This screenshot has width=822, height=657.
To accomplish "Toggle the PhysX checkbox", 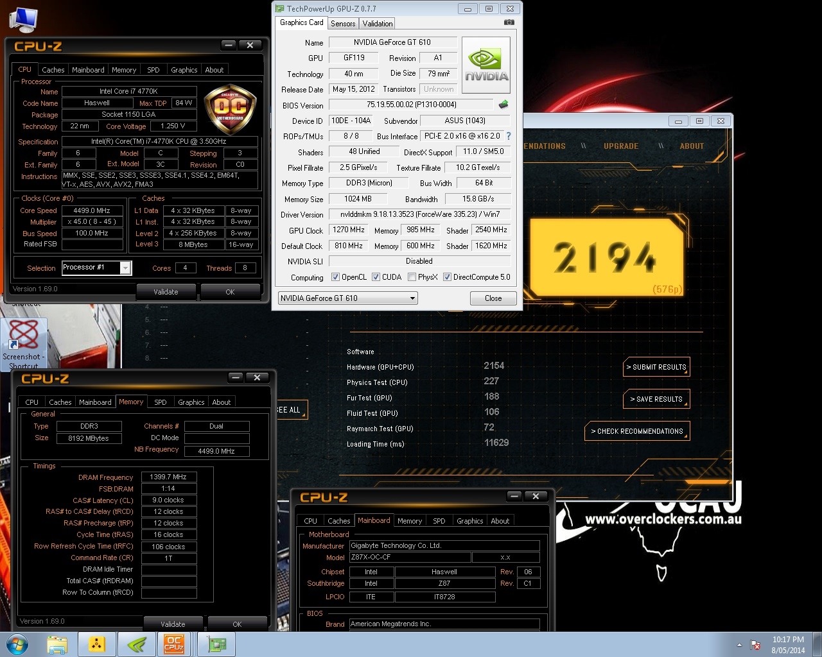I will (412, 277).
